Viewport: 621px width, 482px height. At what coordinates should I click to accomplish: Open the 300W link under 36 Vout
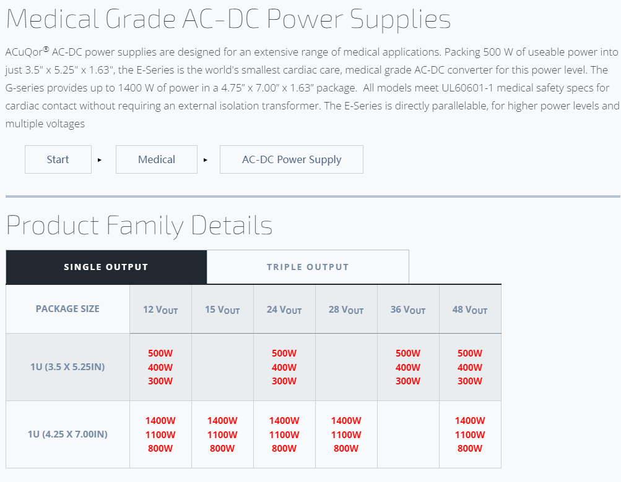coord(408,381)
